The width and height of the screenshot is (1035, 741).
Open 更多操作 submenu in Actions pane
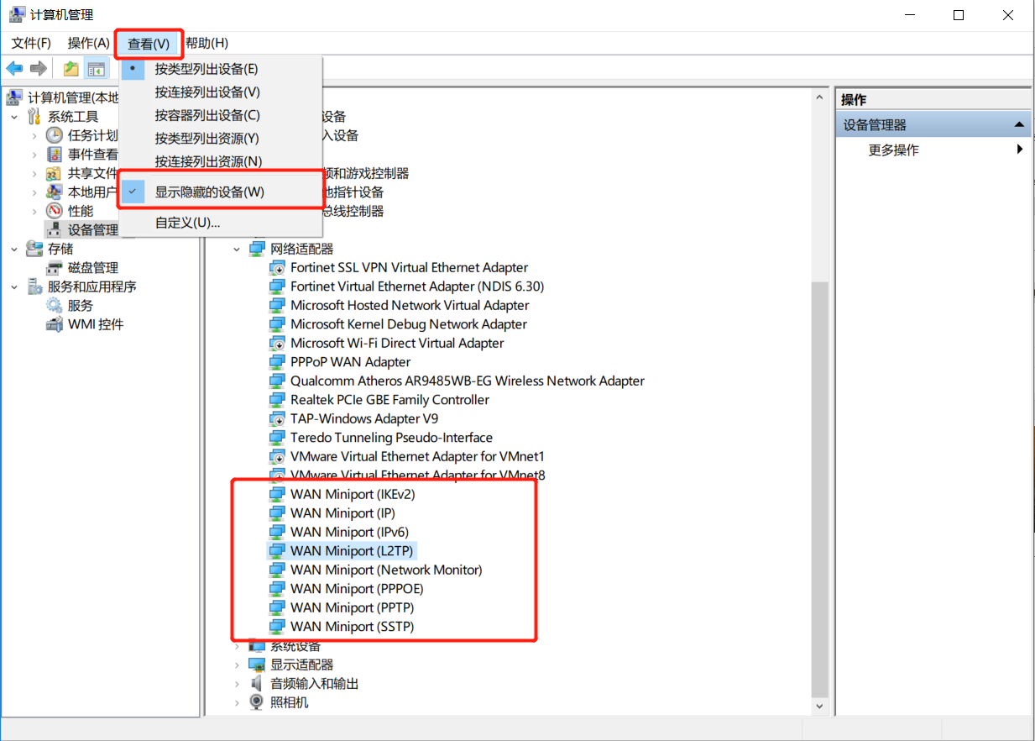point(934,150)
